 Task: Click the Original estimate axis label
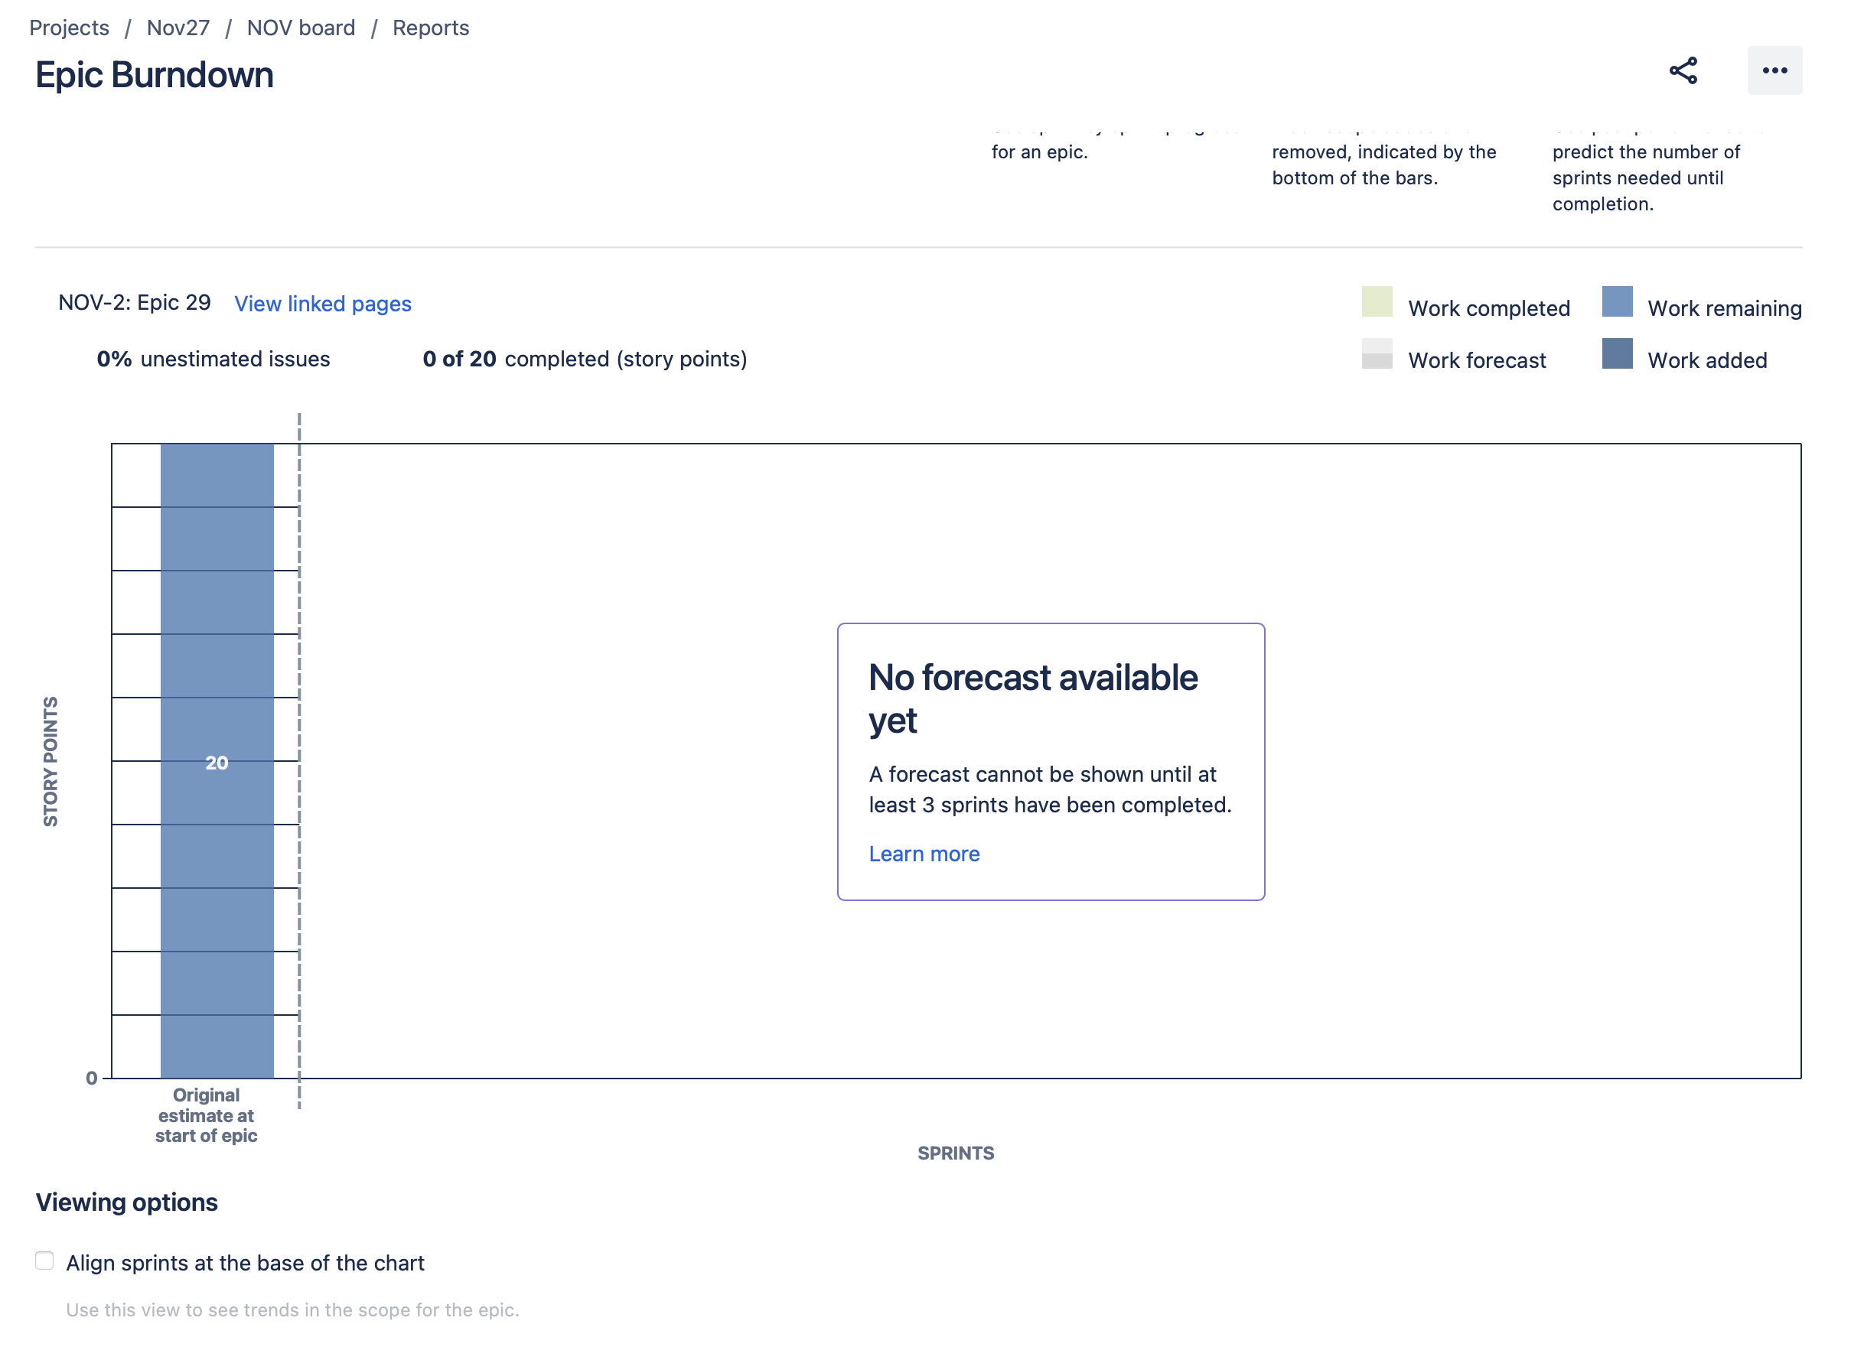pos(206,1115)
